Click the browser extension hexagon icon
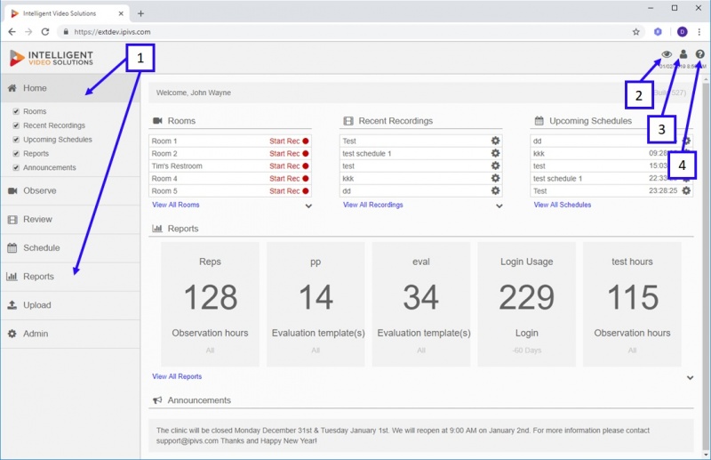Viewport: 711px width, 460px height. coord(658,32)
